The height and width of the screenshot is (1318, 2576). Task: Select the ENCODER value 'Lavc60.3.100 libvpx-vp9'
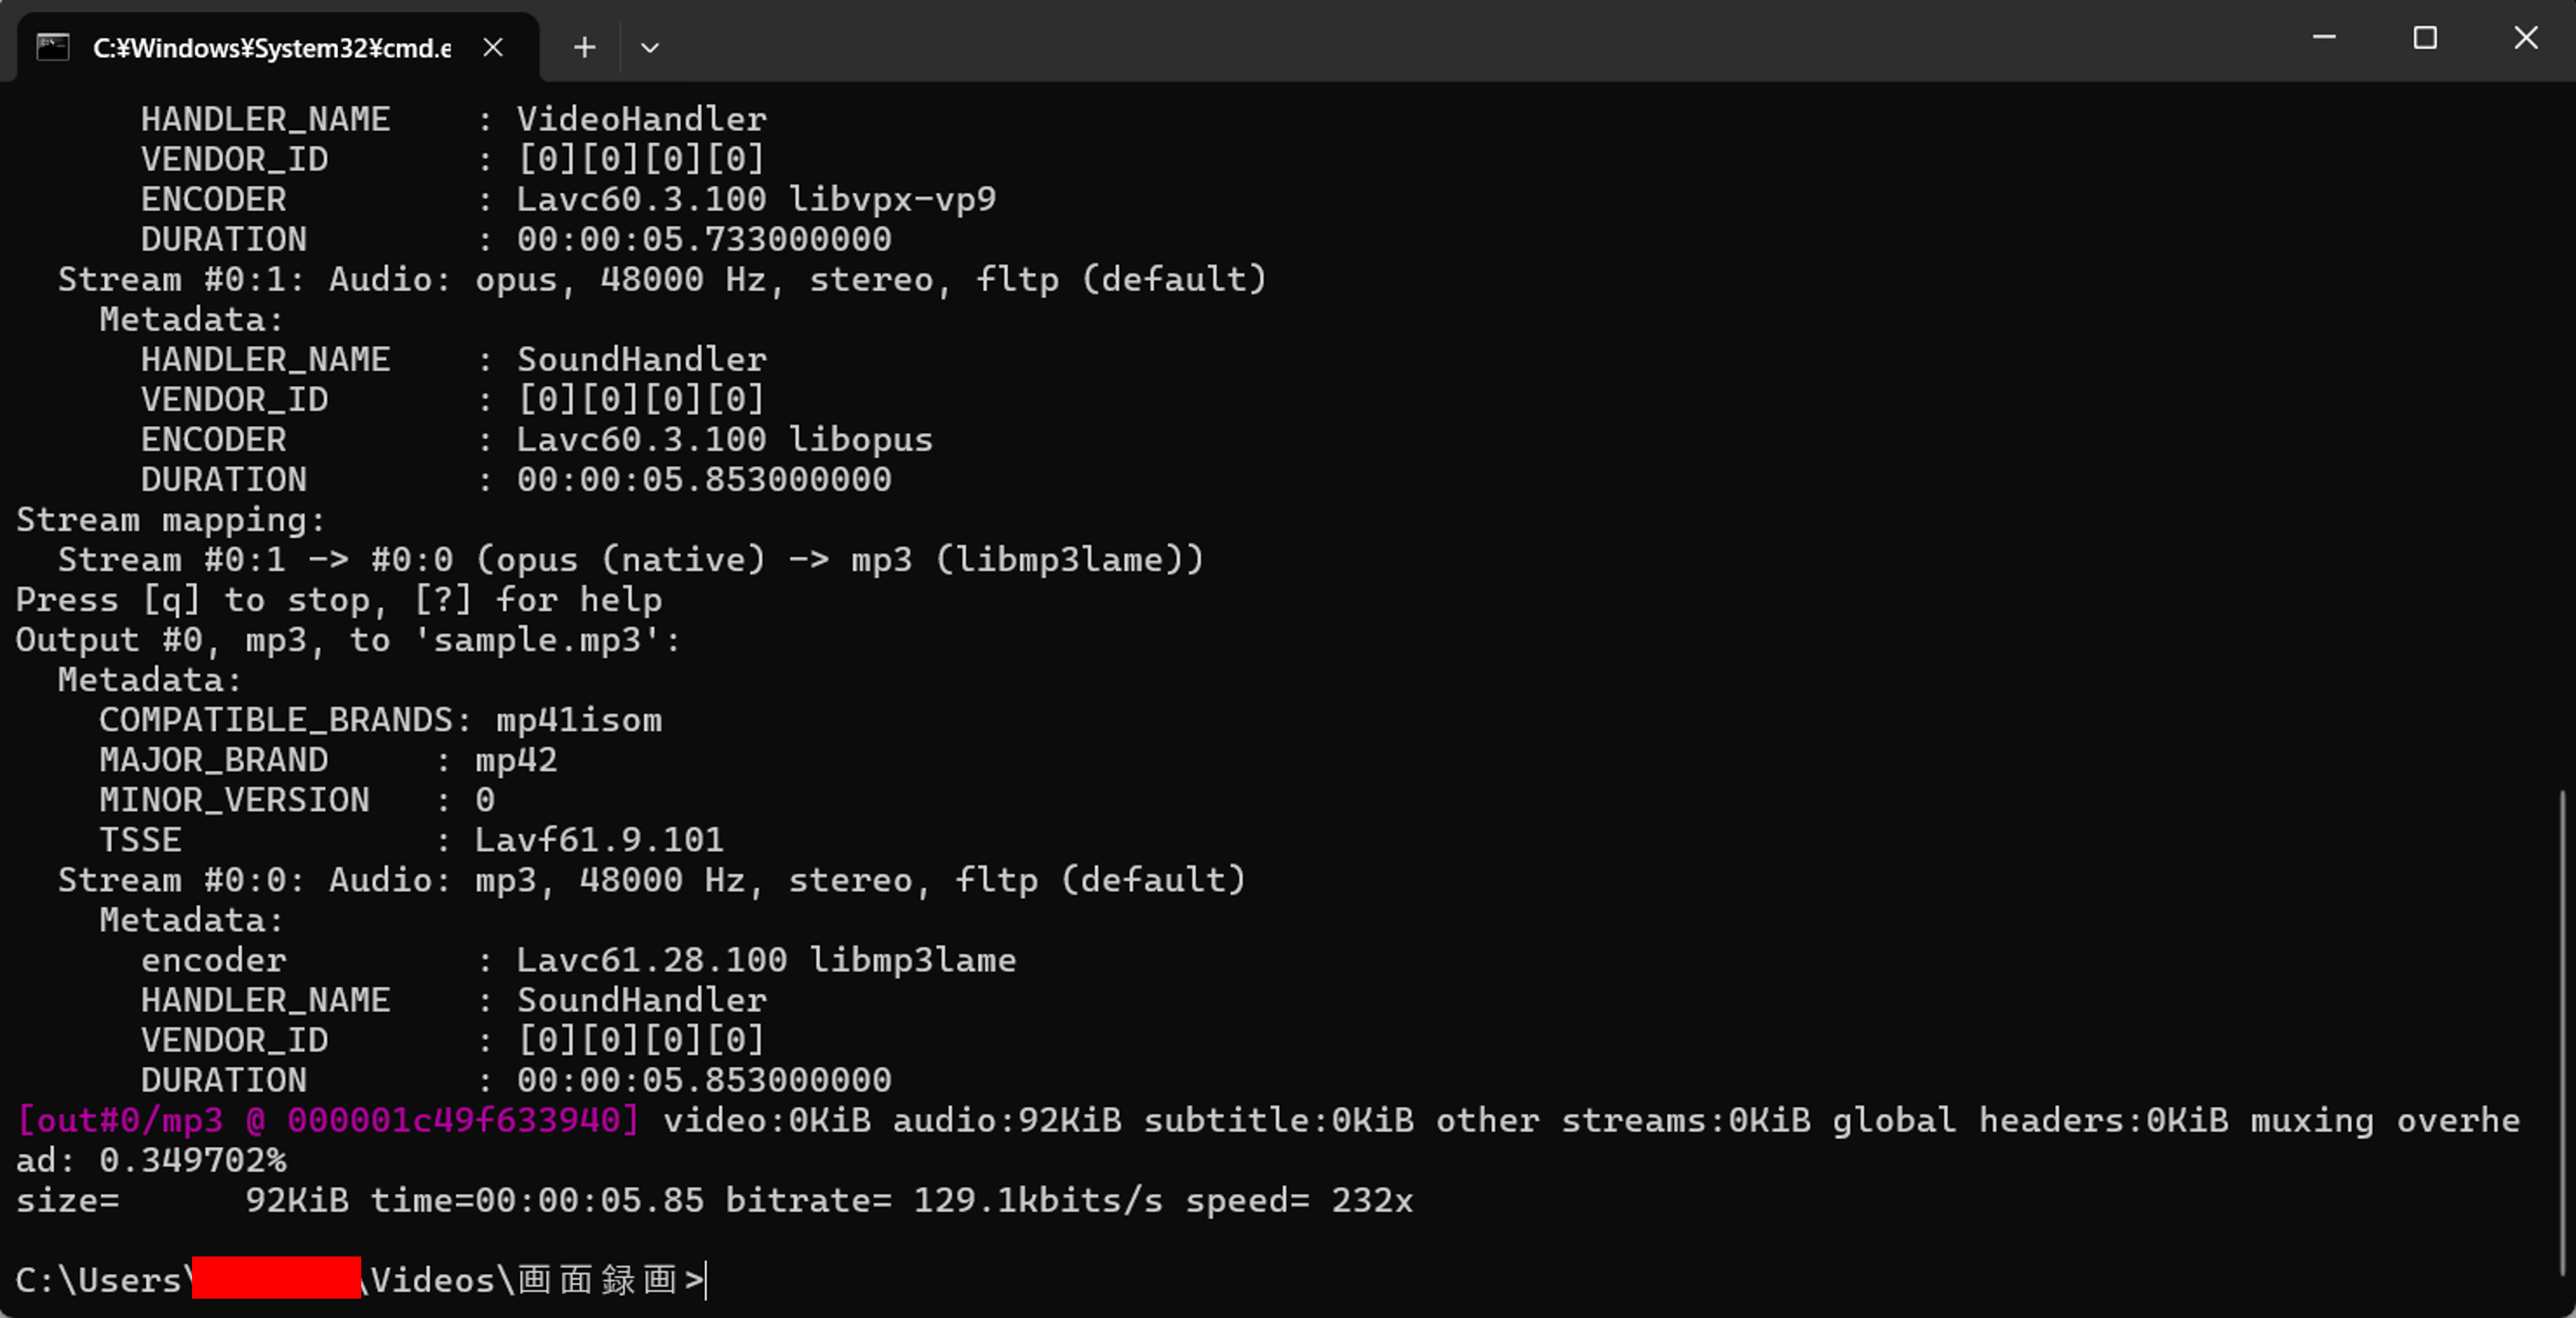[756, 198]
